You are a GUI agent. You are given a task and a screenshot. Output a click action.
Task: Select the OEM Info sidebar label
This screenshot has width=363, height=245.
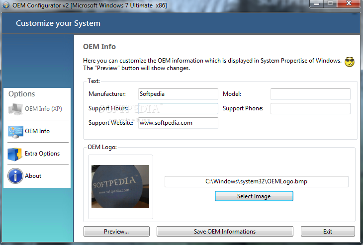pos(37,131)
